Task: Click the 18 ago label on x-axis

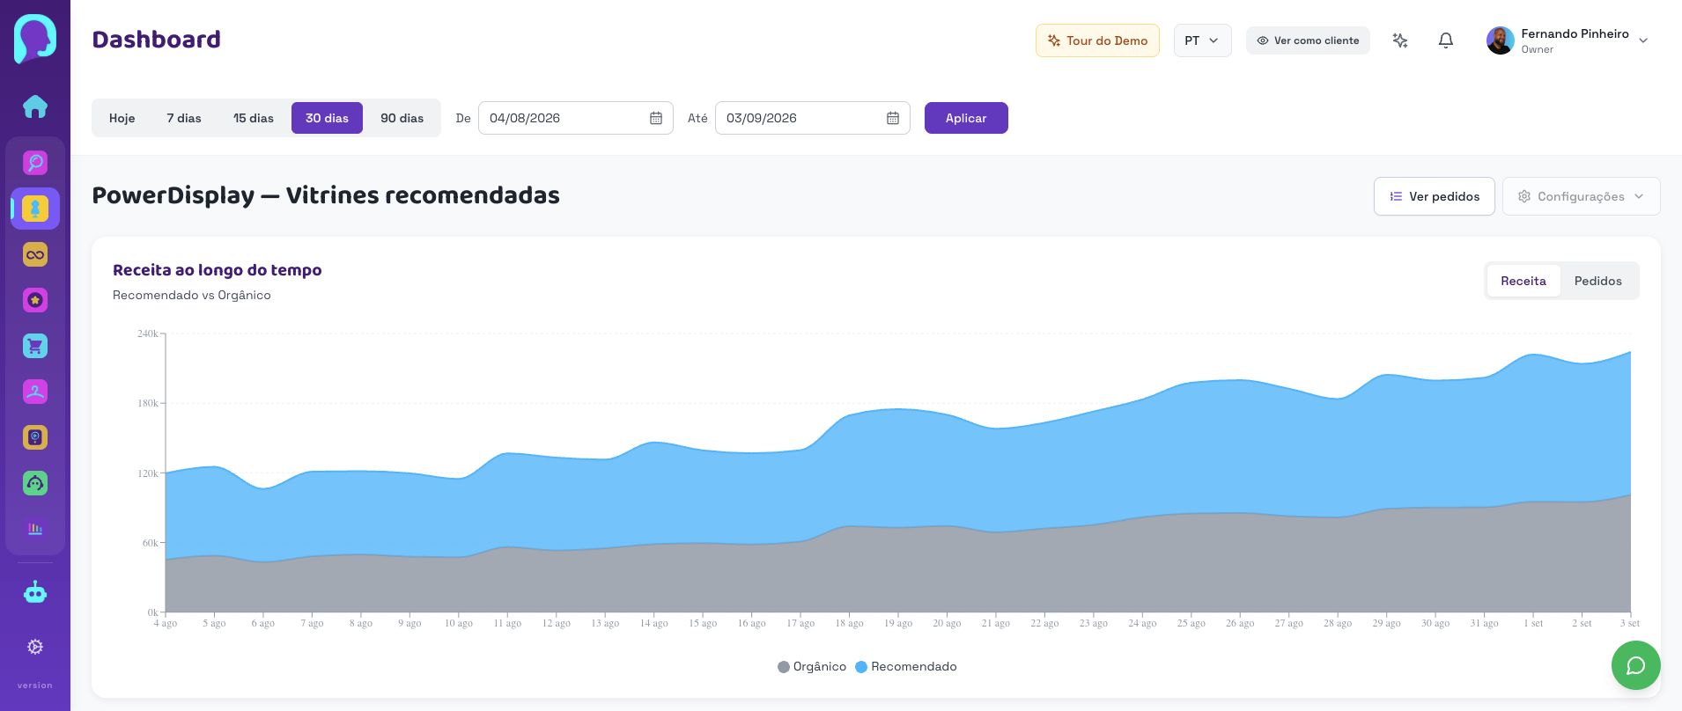Action: point(850,623)
